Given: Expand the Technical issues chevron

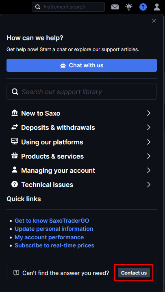Looking at the screenshot, I should click(x=149, y=185).
